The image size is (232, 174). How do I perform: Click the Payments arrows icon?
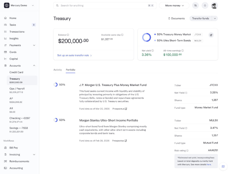tap(6, 45)
